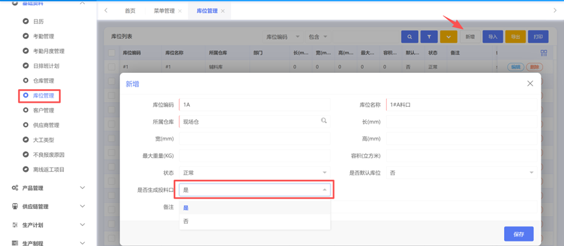The image size is (564, 246).
Task: Click the blue search icon button
Action: pyautogui.click(x=409, y=36)
